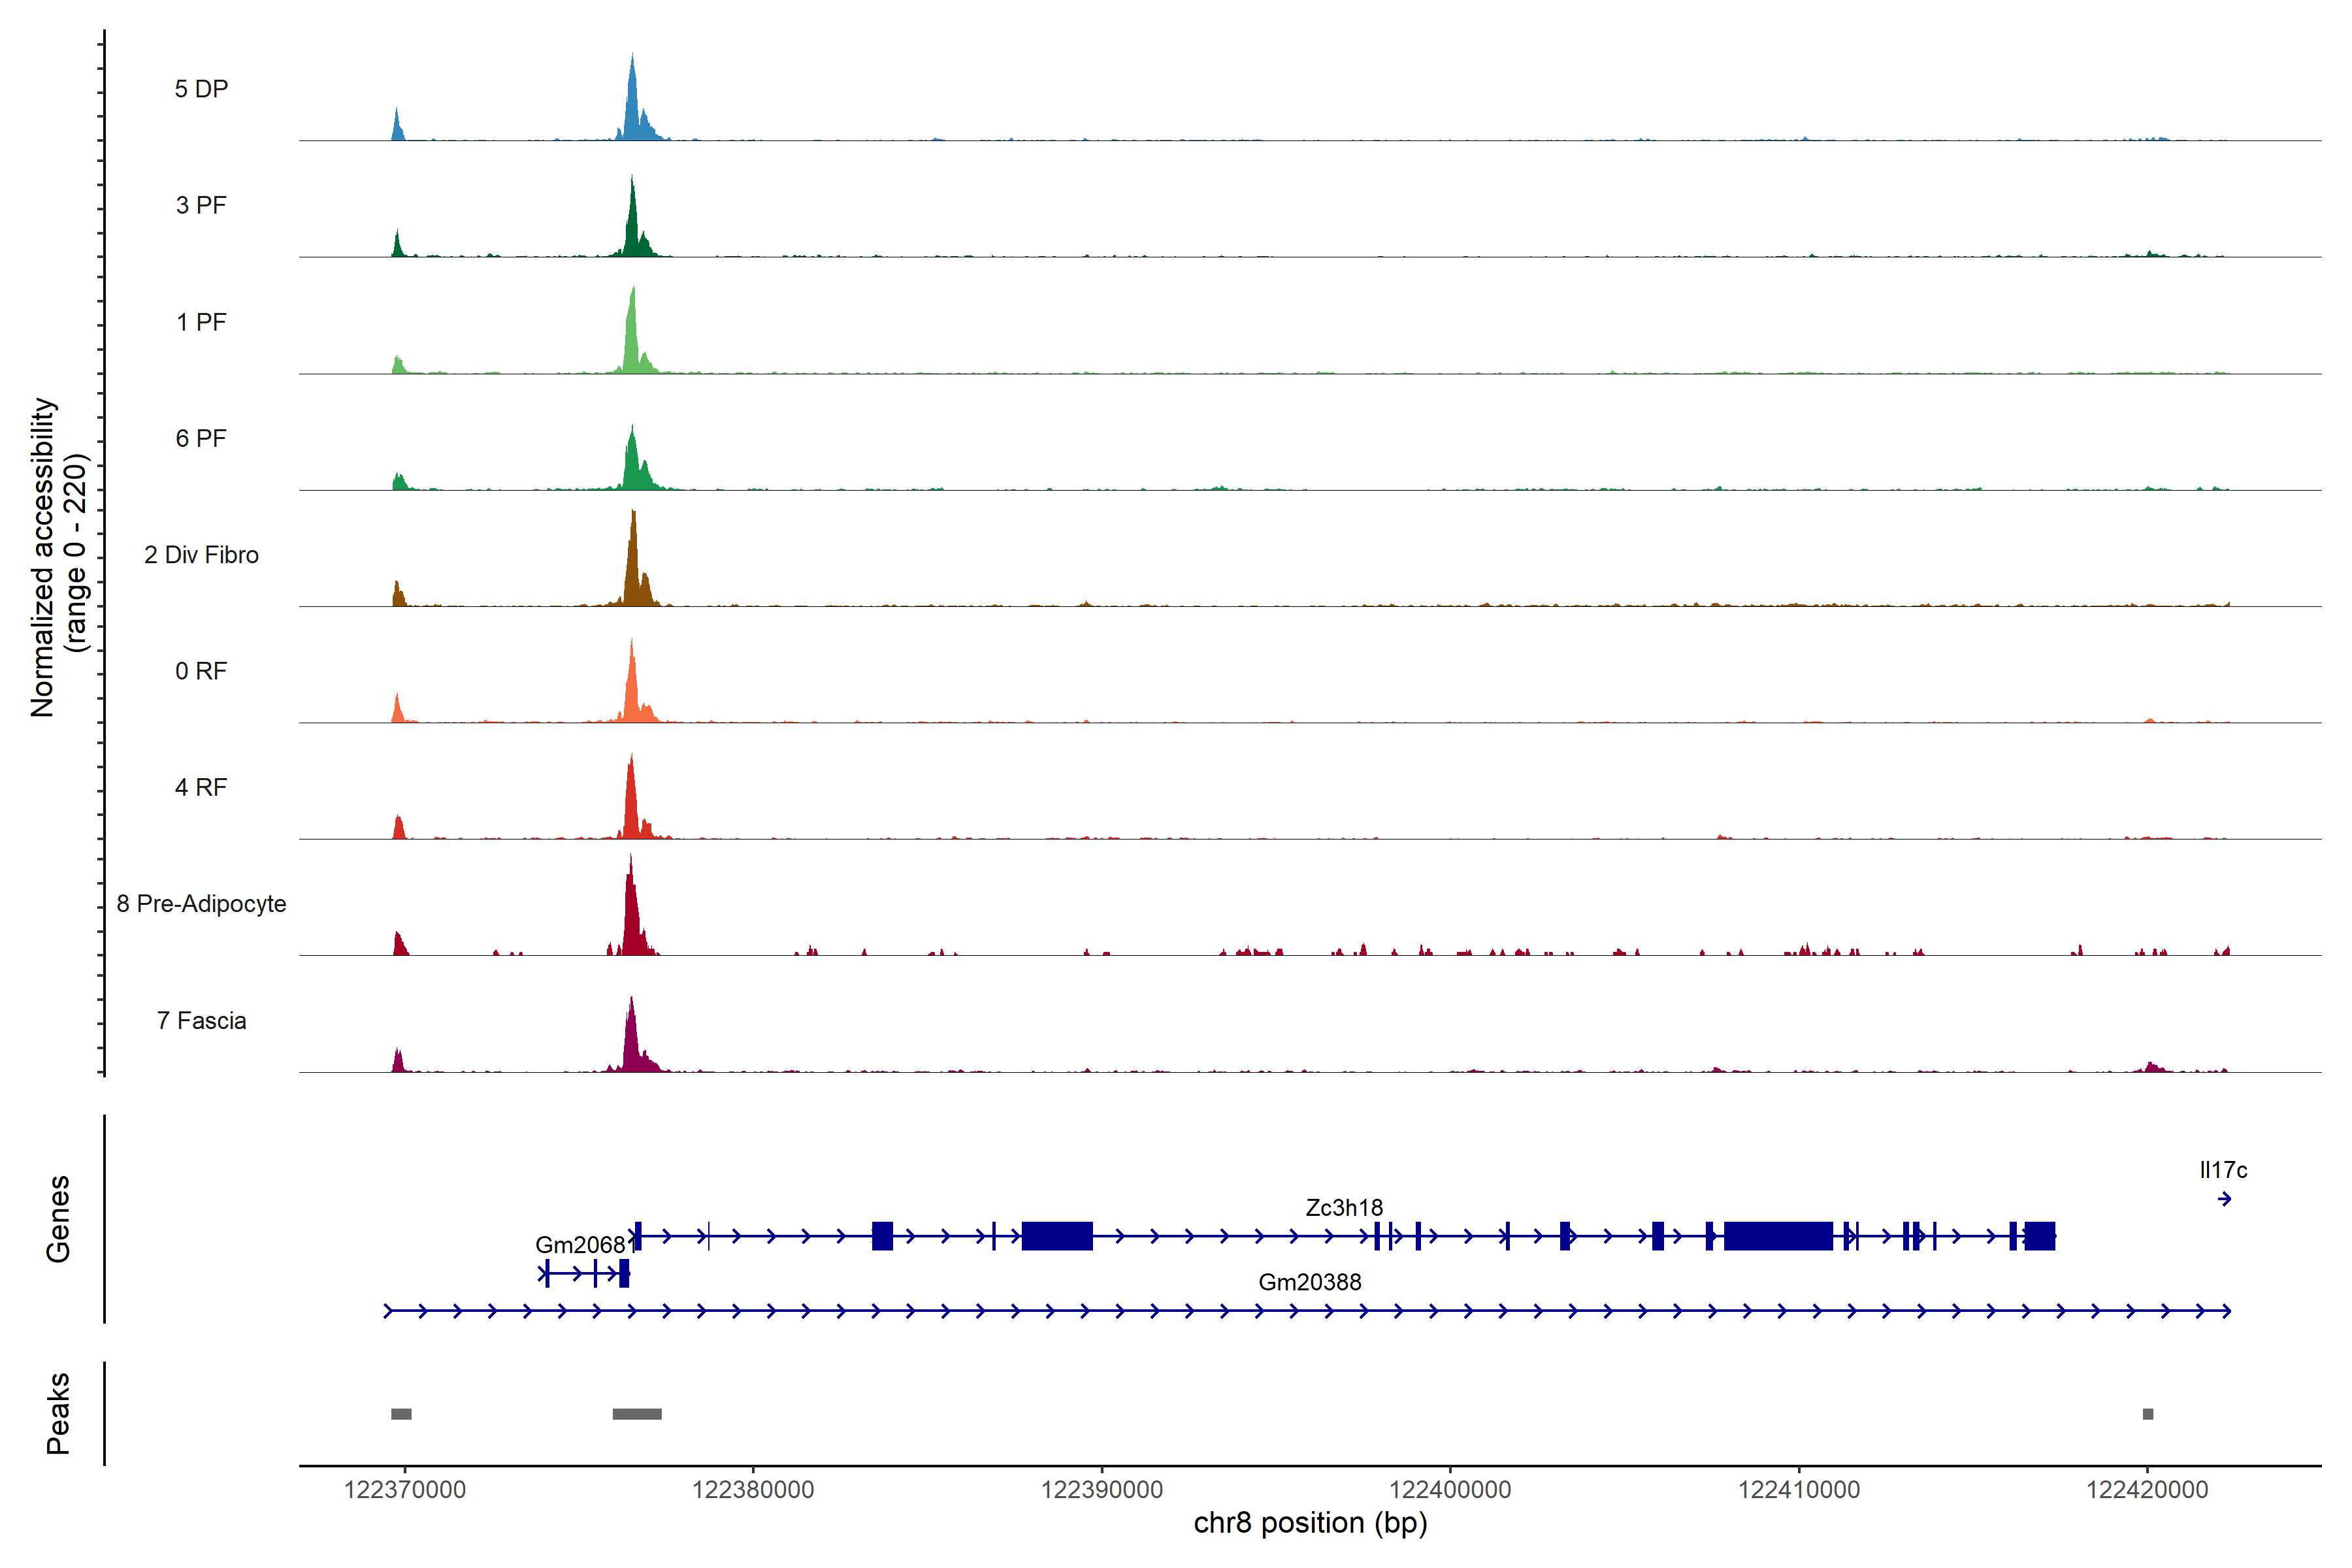Click the chr8 position (bp) axis title
The width and height of the screenshot is (2352, 1568).
pyautogui.click(x=1310, y=1523)
